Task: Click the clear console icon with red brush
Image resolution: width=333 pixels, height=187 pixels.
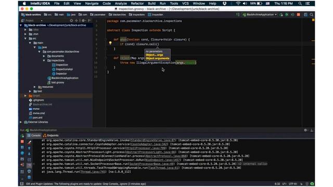Action: 29,142
